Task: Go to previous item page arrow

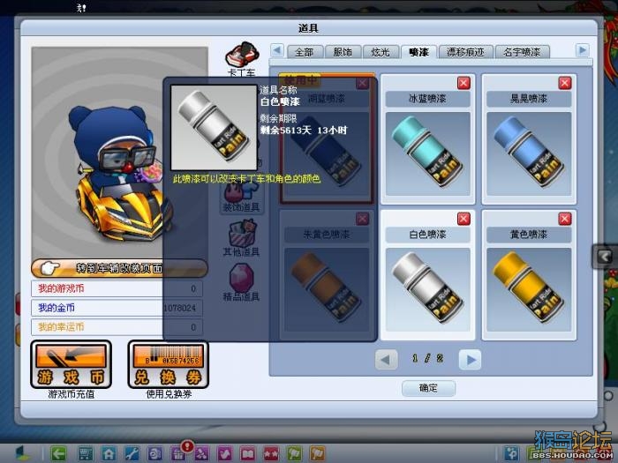Action: coord(386,359)
